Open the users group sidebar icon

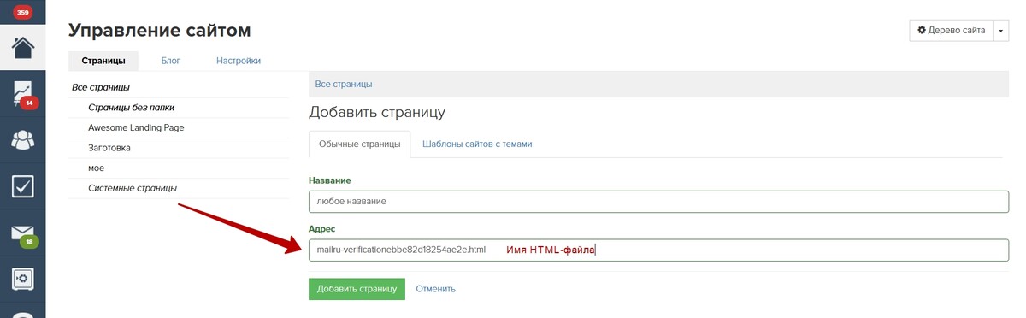coord(23,139)
